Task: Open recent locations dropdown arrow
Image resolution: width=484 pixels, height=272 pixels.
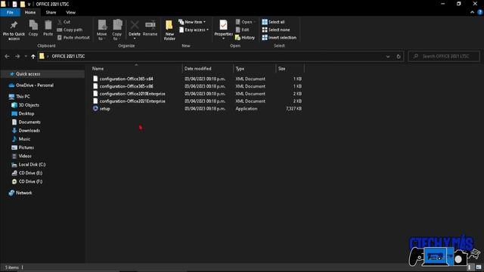Action: point(26,57)
